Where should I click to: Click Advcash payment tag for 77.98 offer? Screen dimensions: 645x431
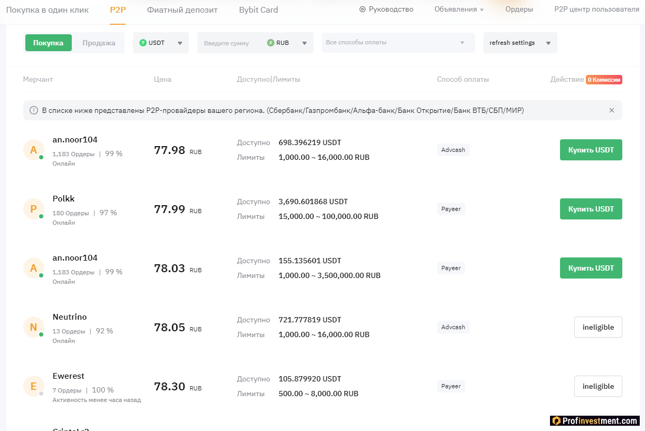pyautogui.click(x=453, y=150)
